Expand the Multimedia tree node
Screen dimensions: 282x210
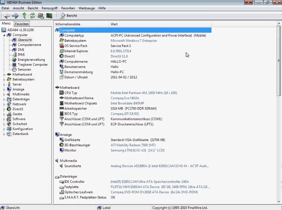point(4,94)
